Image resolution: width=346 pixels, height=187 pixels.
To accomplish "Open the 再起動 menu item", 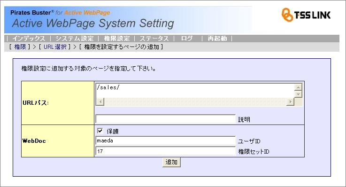I will tap(217, 39).
